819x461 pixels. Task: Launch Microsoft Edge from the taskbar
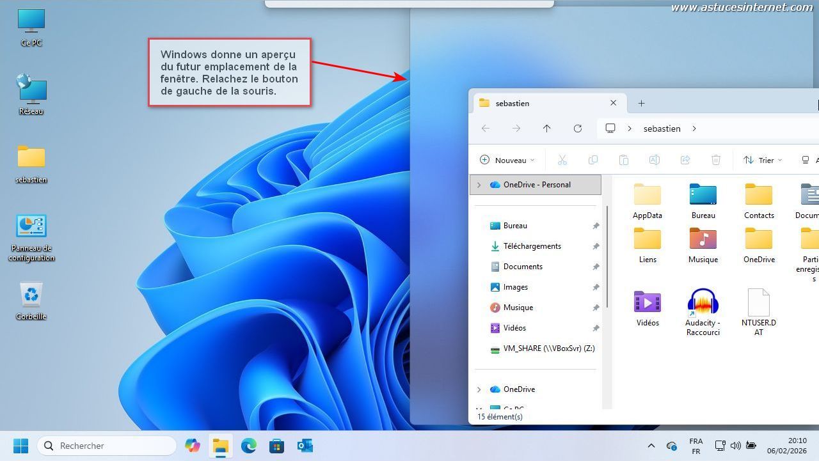click(x=248, y=446)
